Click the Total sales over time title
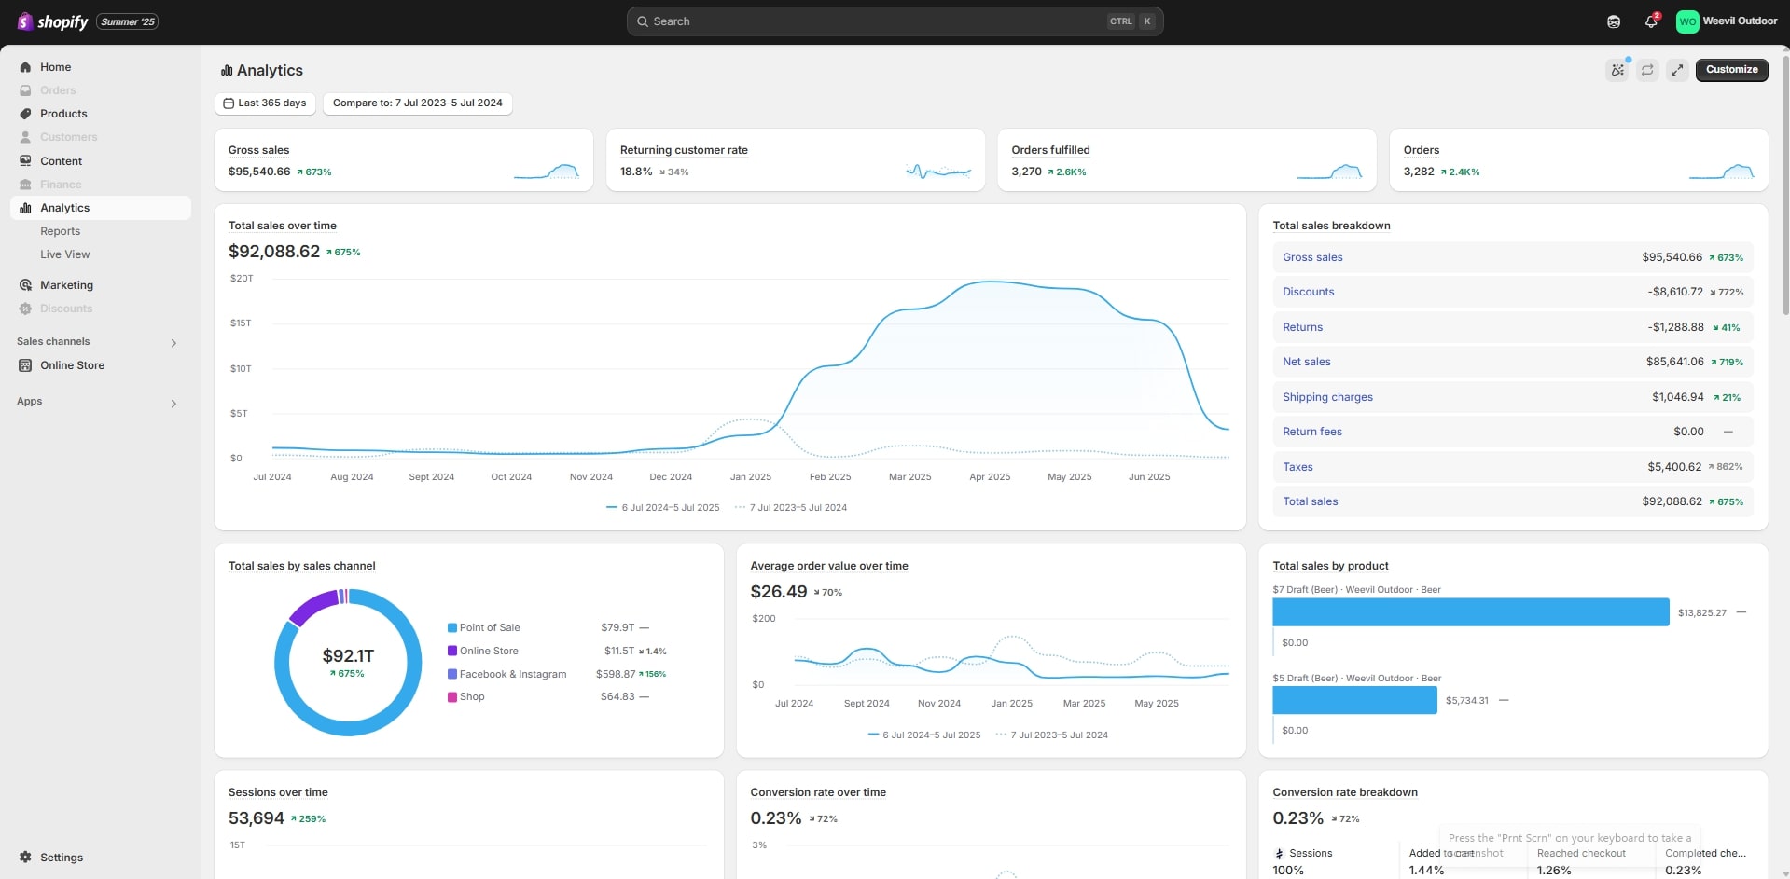This screenshot has width=1790, height=879. 283,226
